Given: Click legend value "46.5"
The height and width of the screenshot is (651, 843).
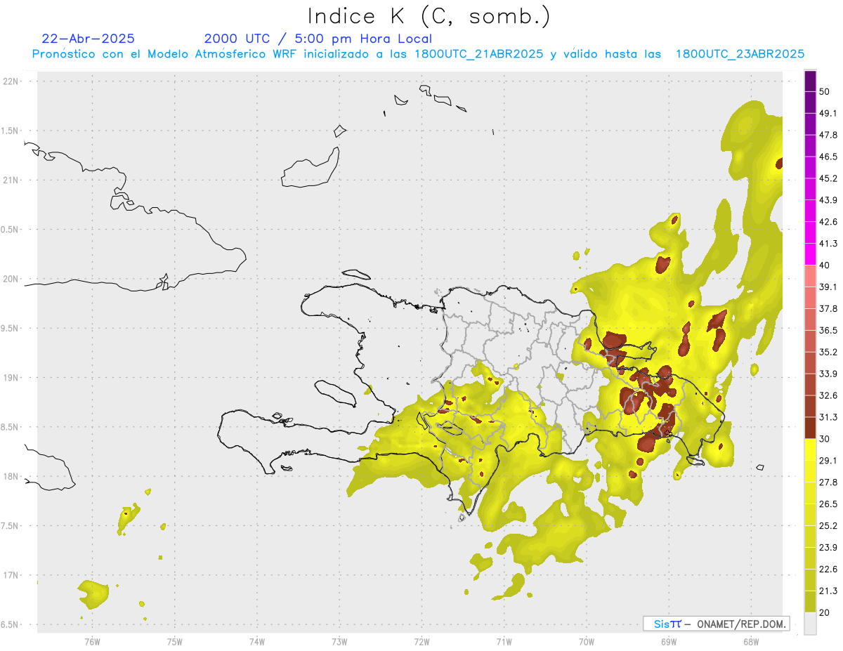Looking at the screenshot, I should coord(828,157).
